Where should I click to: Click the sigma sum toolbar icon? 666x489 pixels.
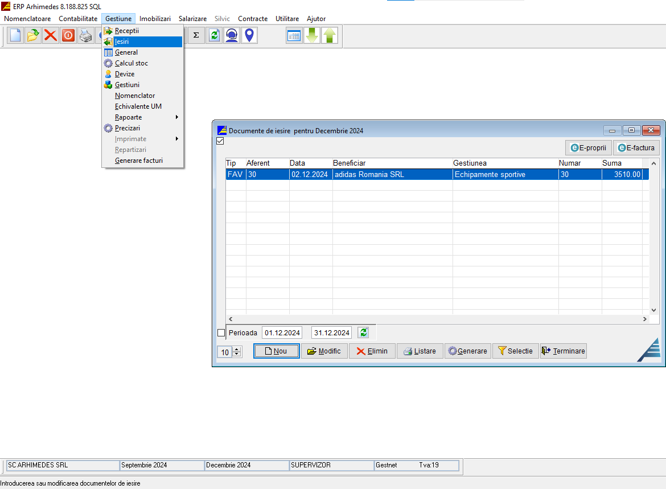coord(196,35)
